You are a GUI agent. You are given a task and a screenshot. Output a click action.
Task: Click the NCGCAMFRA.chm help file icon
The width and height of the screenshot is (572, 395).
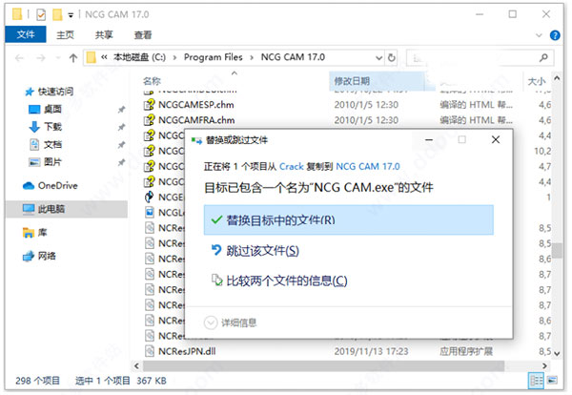[x=150, y=120]
